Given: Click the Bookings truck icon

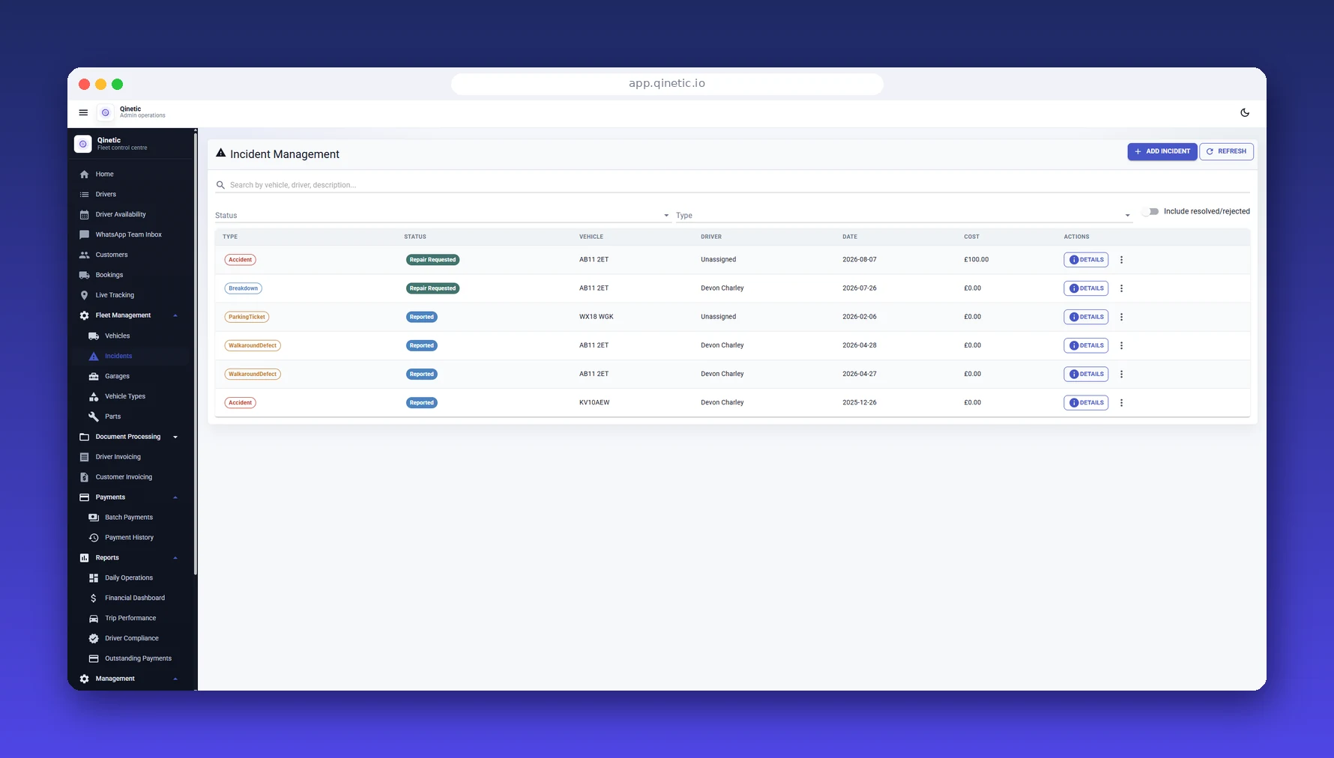Looking at the screenshot, I should coord(84,275).
